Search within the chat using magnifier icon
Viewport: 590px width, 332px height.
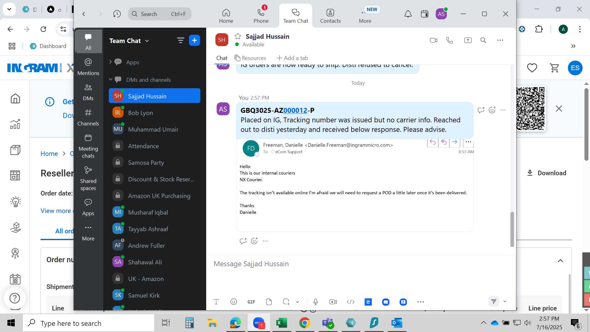483,40
